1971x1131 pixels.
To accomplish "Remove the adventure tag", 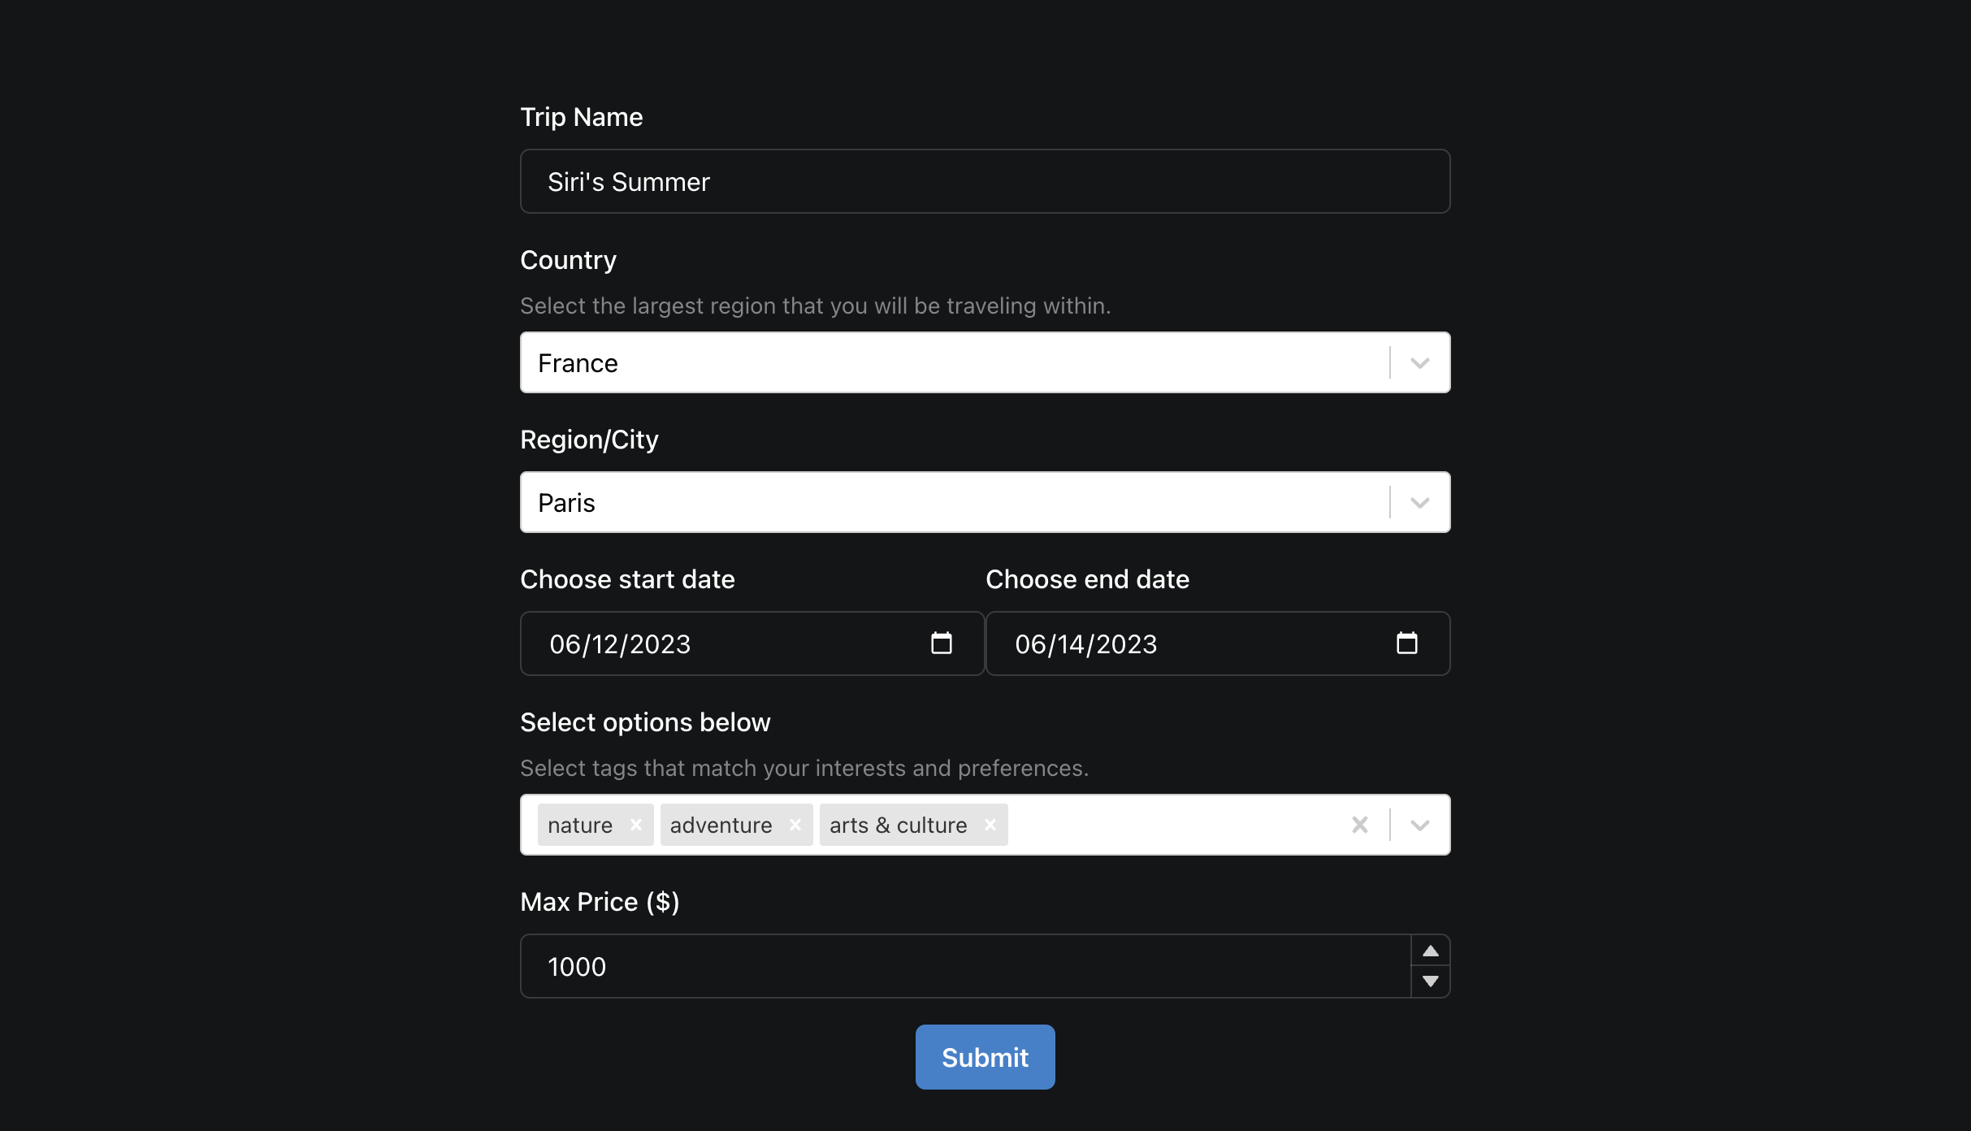I will [x=795, y=824].
